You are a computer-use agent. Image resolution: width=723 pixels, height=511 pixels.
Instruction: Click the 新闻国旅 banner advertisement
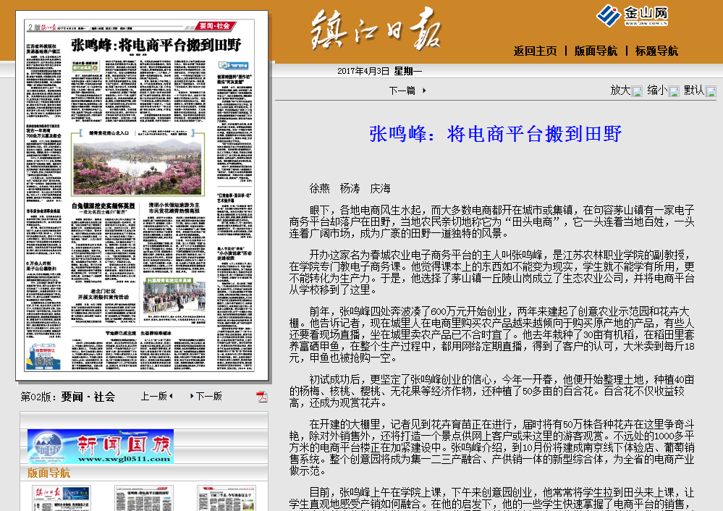pos(101,447)
